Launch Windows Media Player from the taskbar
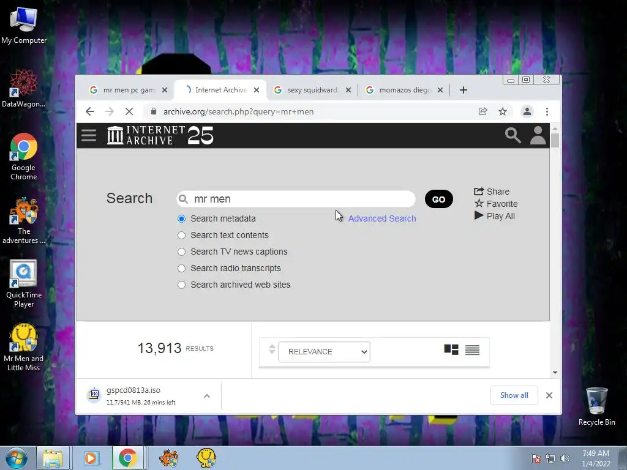Viewport: 627px width, 470px height. (x=91, y=458)
